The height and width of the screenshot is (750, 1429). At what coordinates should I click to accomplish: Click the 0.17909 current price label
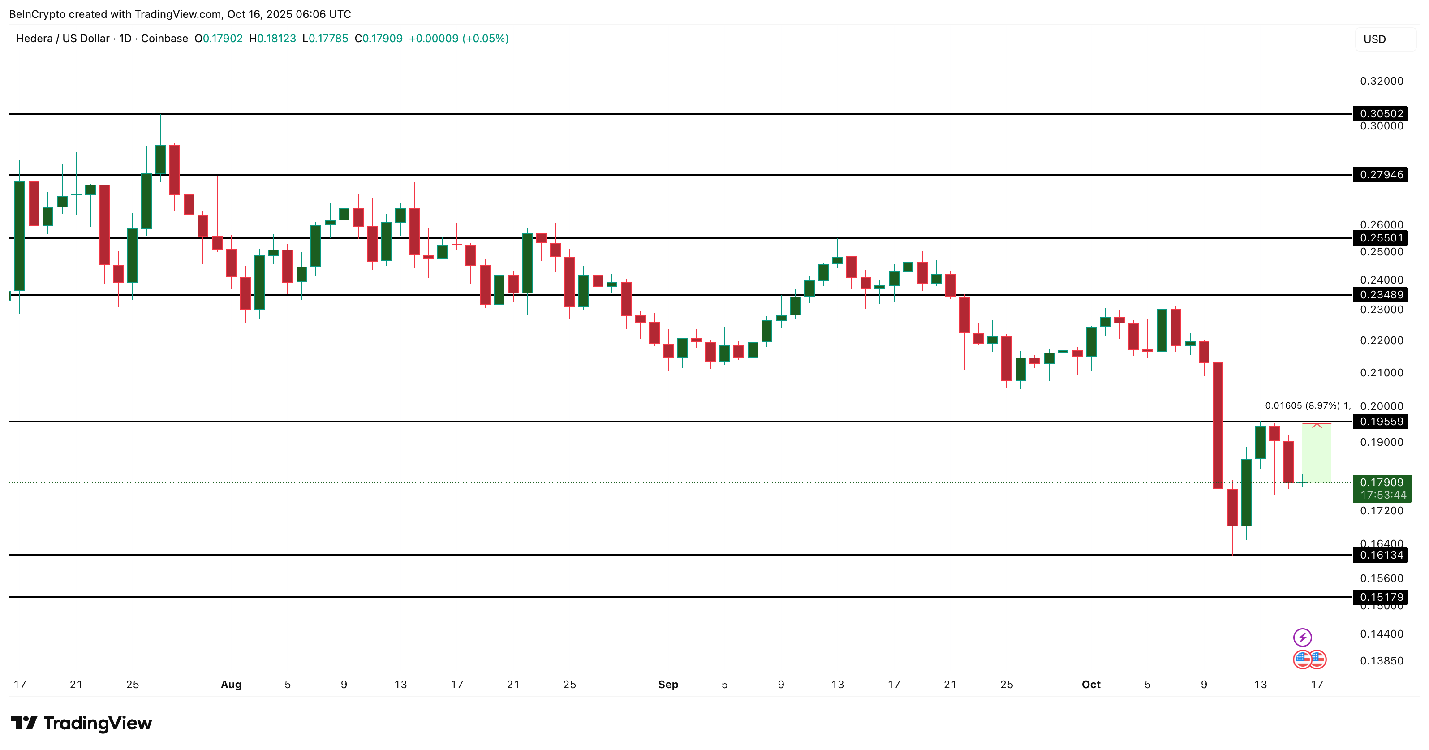(1382, 483)
